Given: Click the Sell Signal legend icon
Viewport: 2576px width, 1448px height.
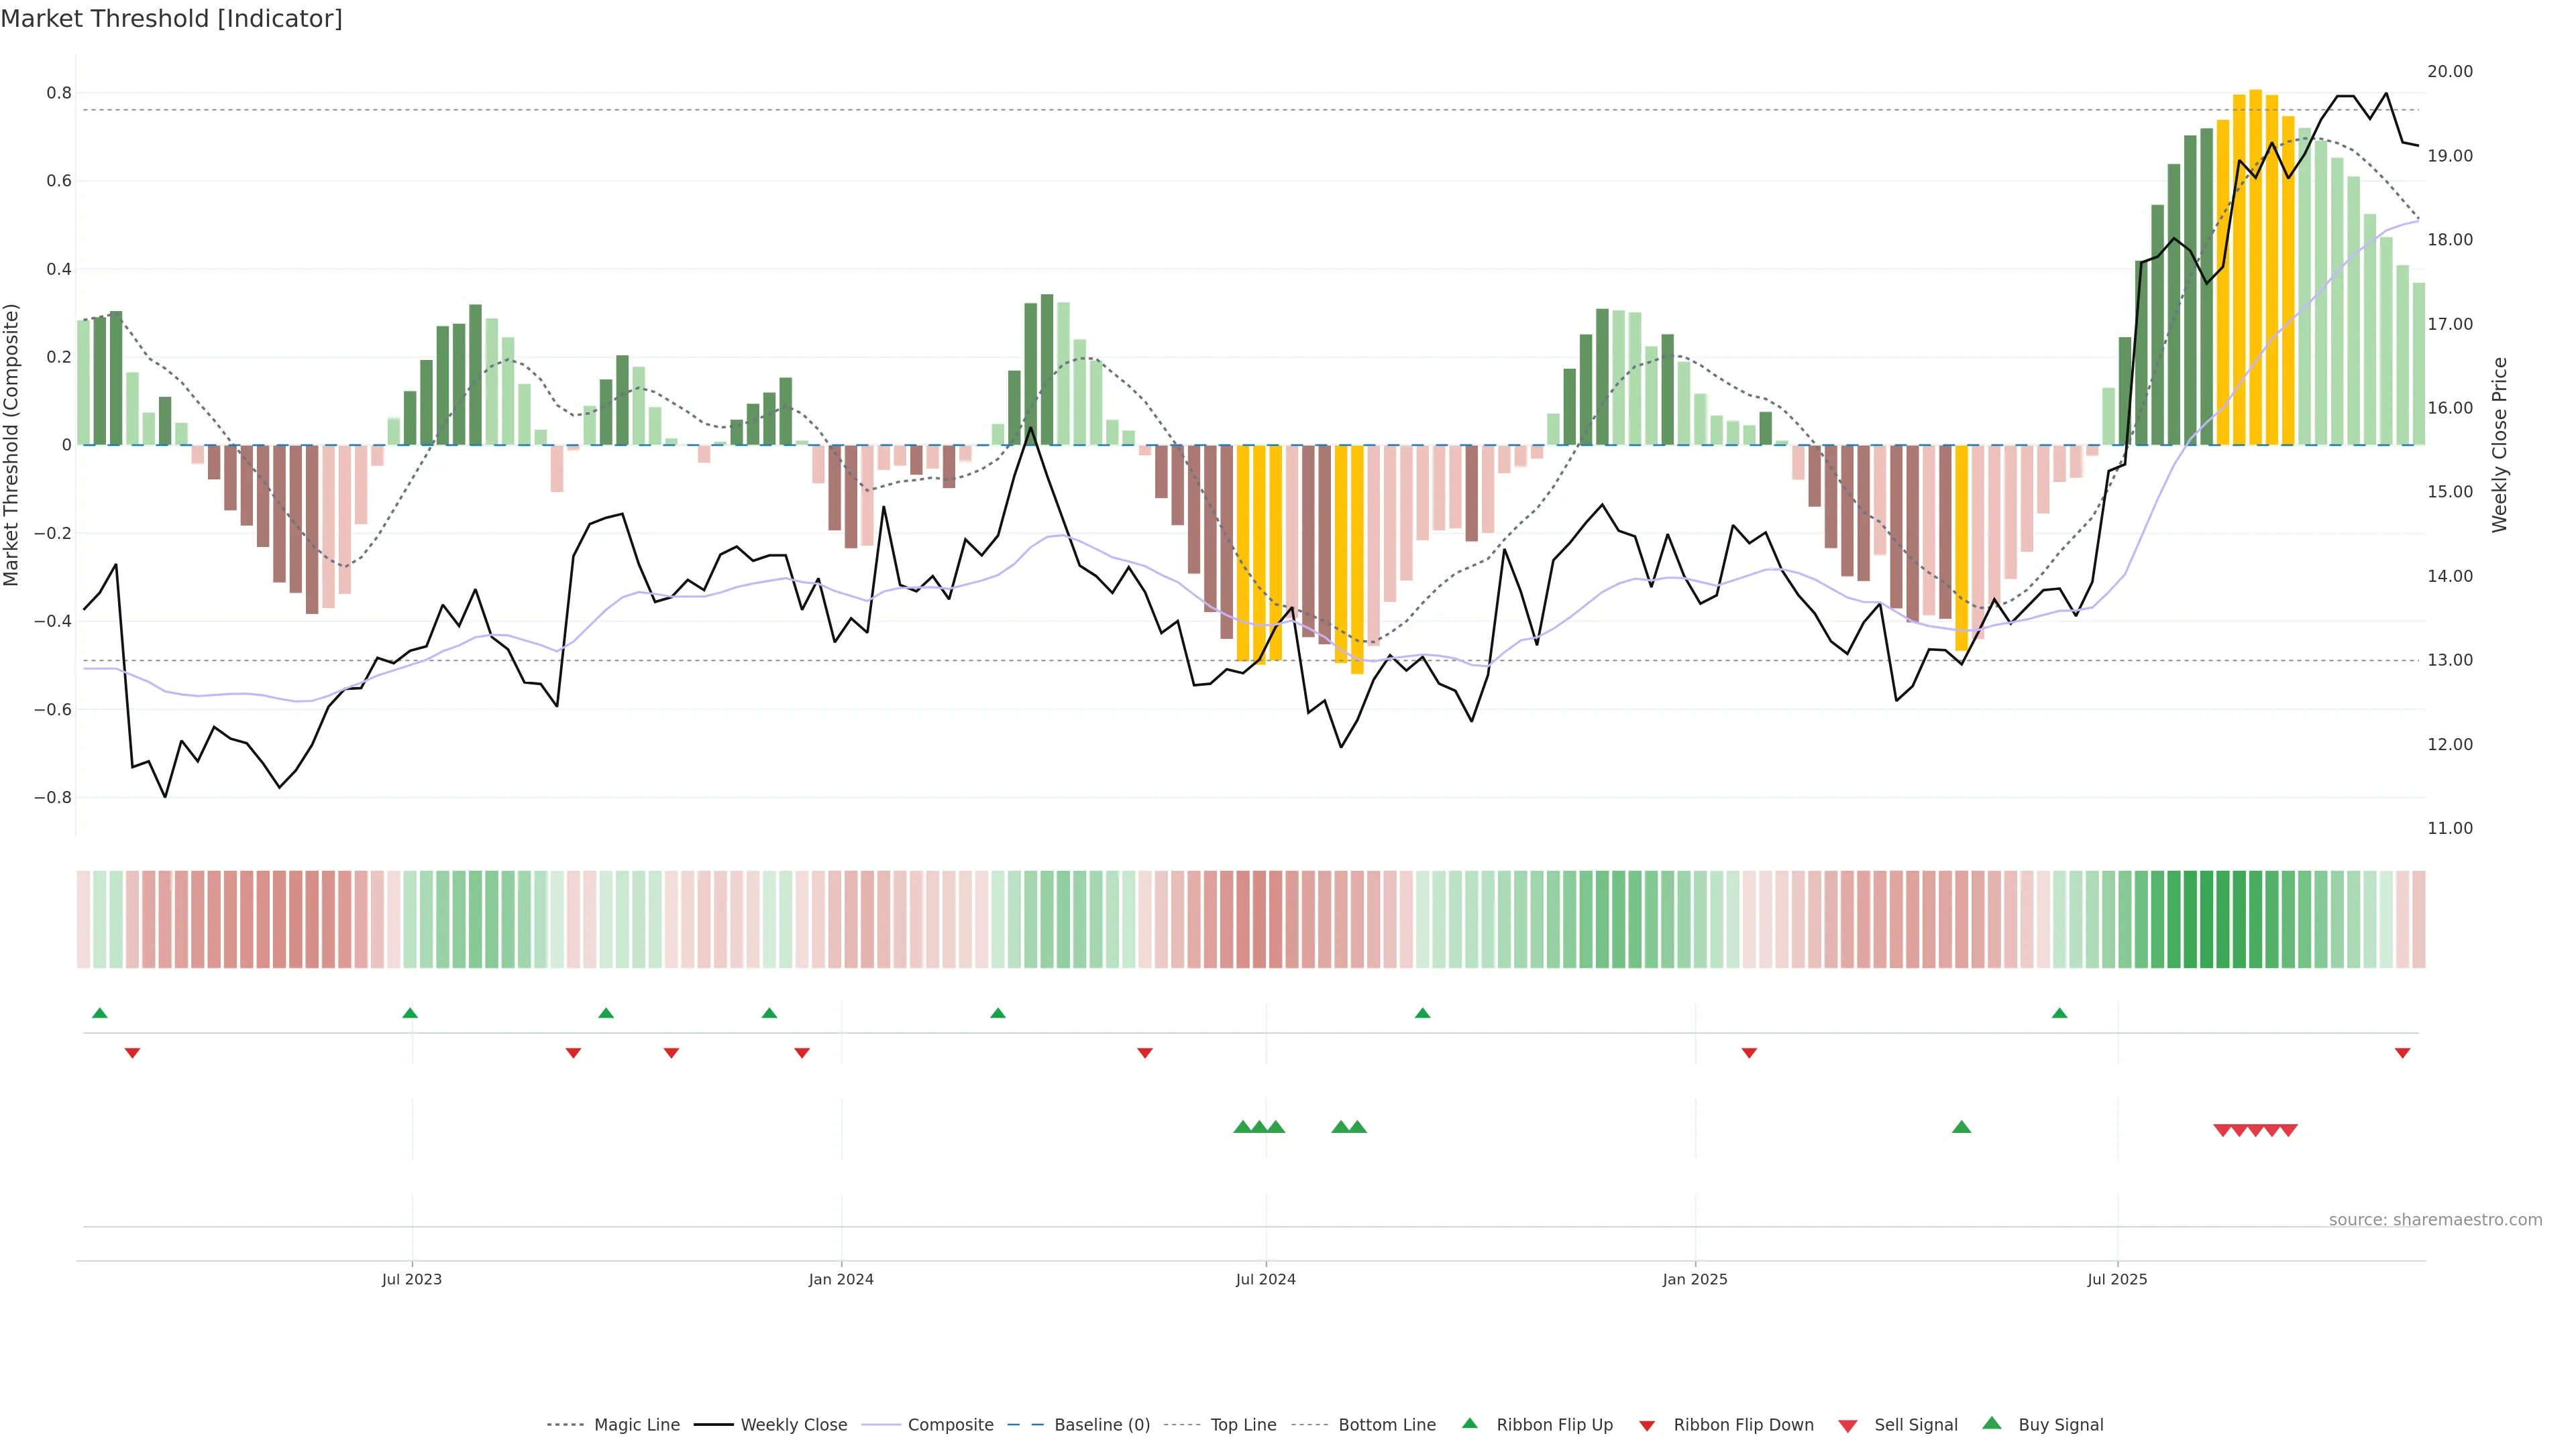Looking at the screenshot, I should click(x=1848, y=1426).
